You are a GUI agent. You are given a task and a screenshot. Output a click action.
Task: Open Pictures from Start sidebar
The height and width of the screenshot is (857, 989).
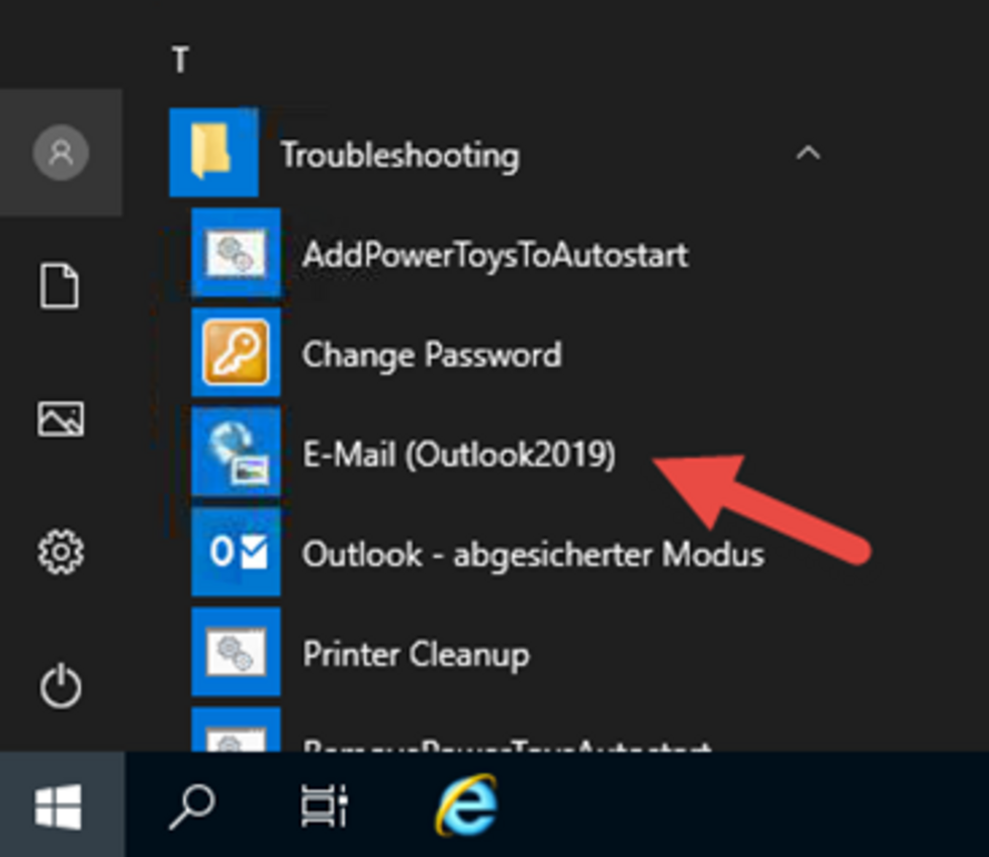[60, 419]
